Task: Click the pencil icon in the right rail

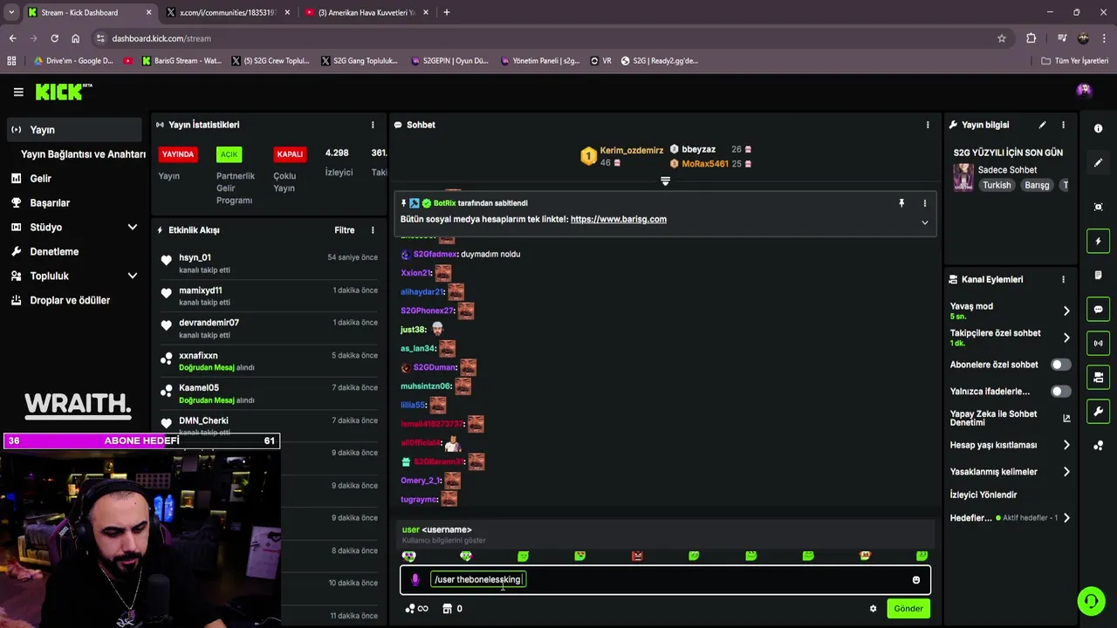Action: [1098, 163]
